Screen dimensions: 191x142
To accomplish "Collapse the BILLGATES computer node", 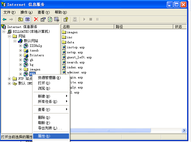I will (x=4, y=32).
